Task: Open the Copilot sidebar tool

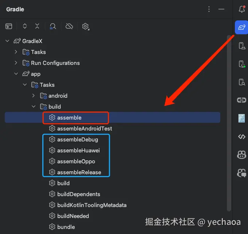Action: click(x=241, y=155)
